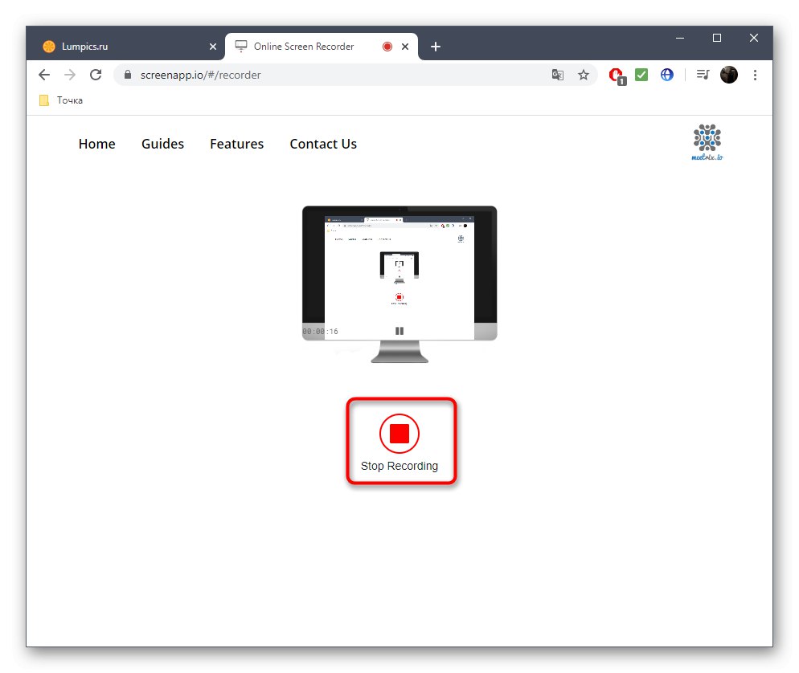Screen dimensions: 799x673
Task: Open the browser profile avatar menu
Action: tap(728, 74)
